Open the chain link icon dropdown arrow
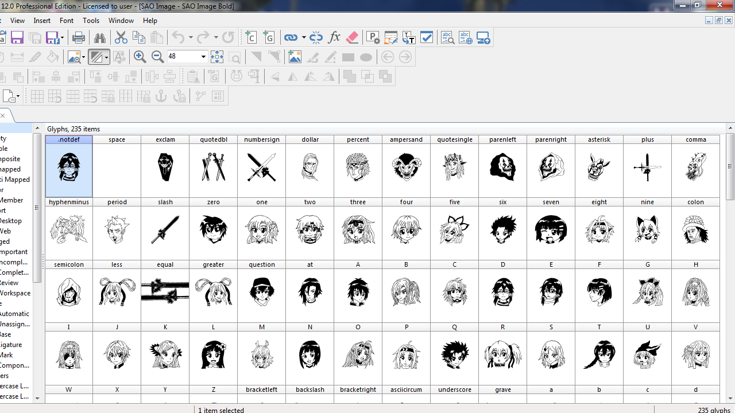Image resolution: width=735 pixels, height=413 pixels. click(304, 38)
